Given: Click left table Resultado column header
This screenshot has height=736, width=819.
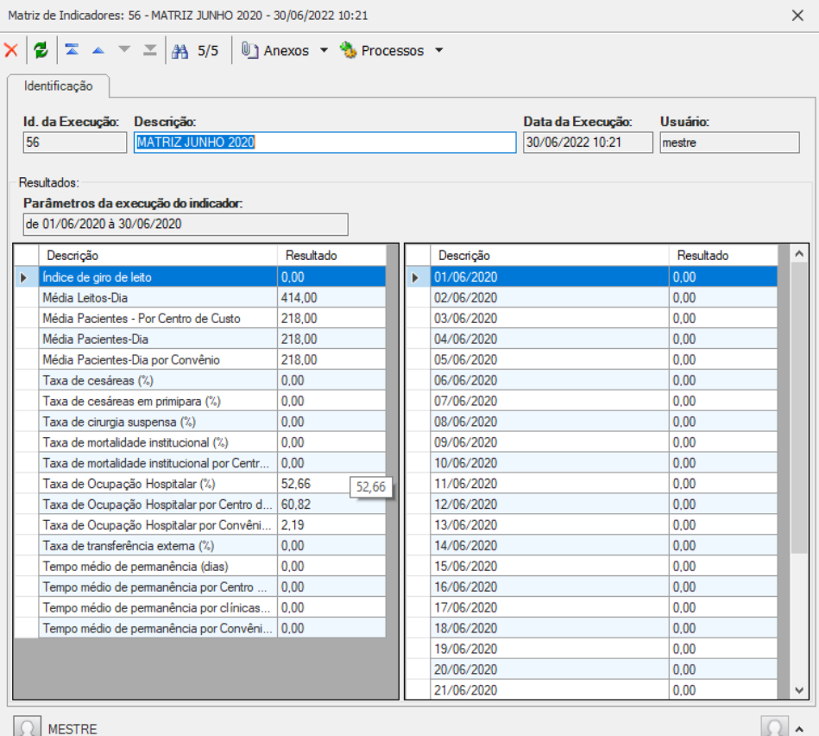Looking at the screenshot, I should coord(331,256).
